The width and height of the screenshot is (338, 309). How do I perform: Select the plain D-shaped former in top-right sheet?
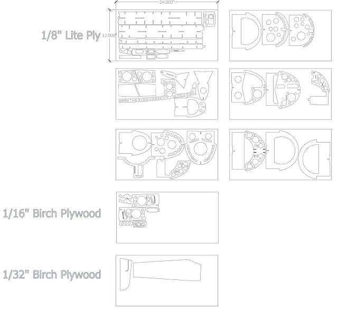tap(246, 31)
